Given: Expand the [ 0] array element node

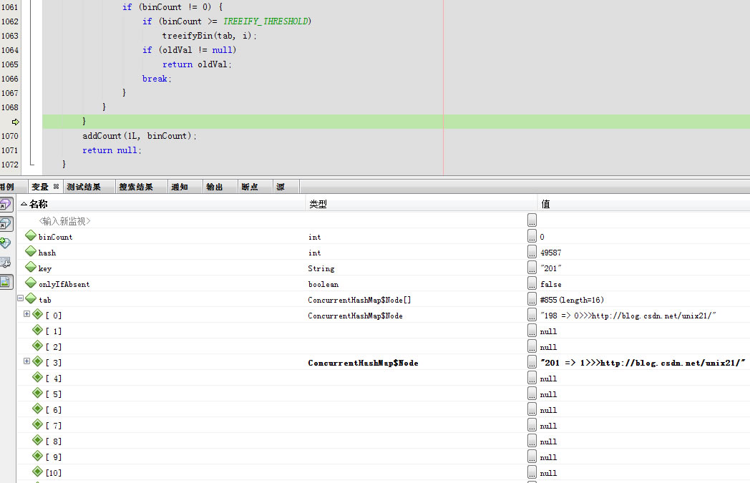Looking at the screenshot, I should coord(26,313).
